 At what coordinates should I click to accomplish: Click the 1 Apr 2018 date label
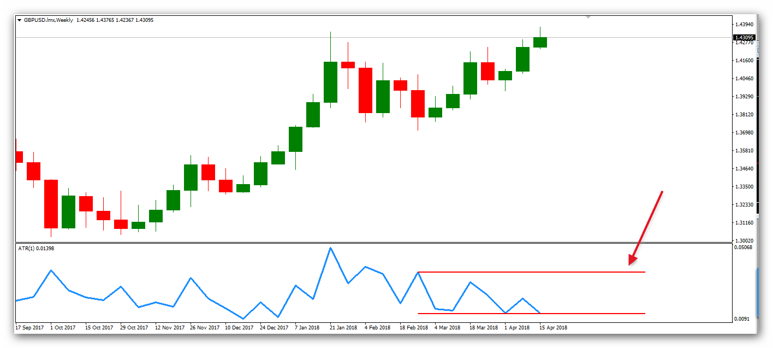(517, 328)
